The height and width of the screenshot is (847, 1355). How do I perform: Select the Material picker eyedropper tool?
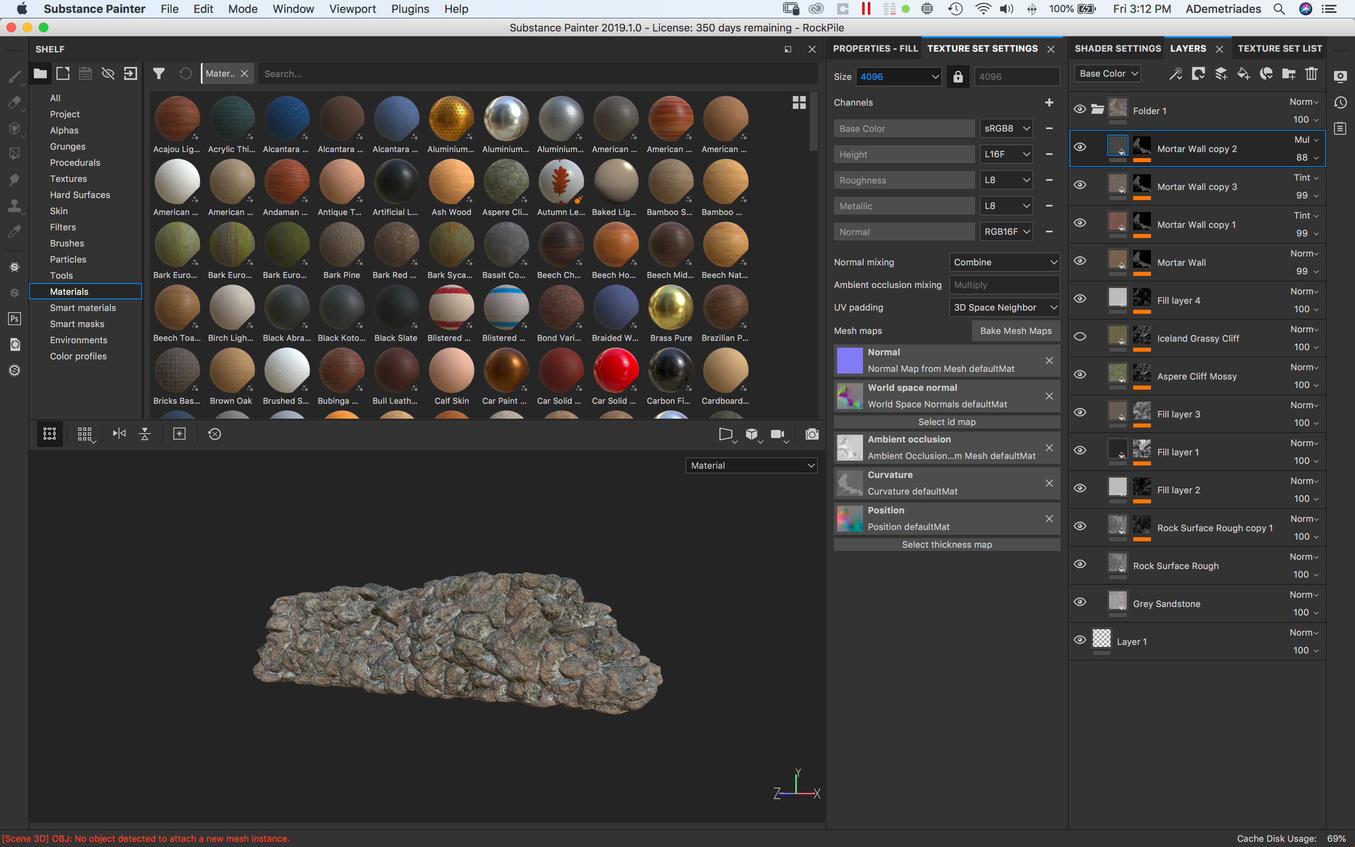tap(15, 232)
